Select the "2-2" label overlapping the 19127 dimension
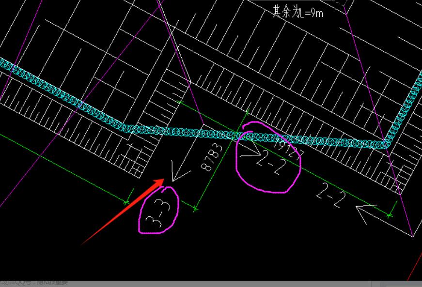Screen dimensions: 422x287 pyautogui.click(x=271, y=162)
